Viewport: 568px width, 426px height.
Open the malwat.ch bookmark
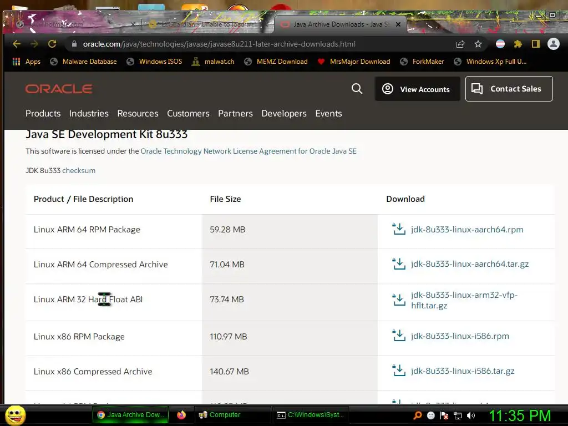pos(213,62)
